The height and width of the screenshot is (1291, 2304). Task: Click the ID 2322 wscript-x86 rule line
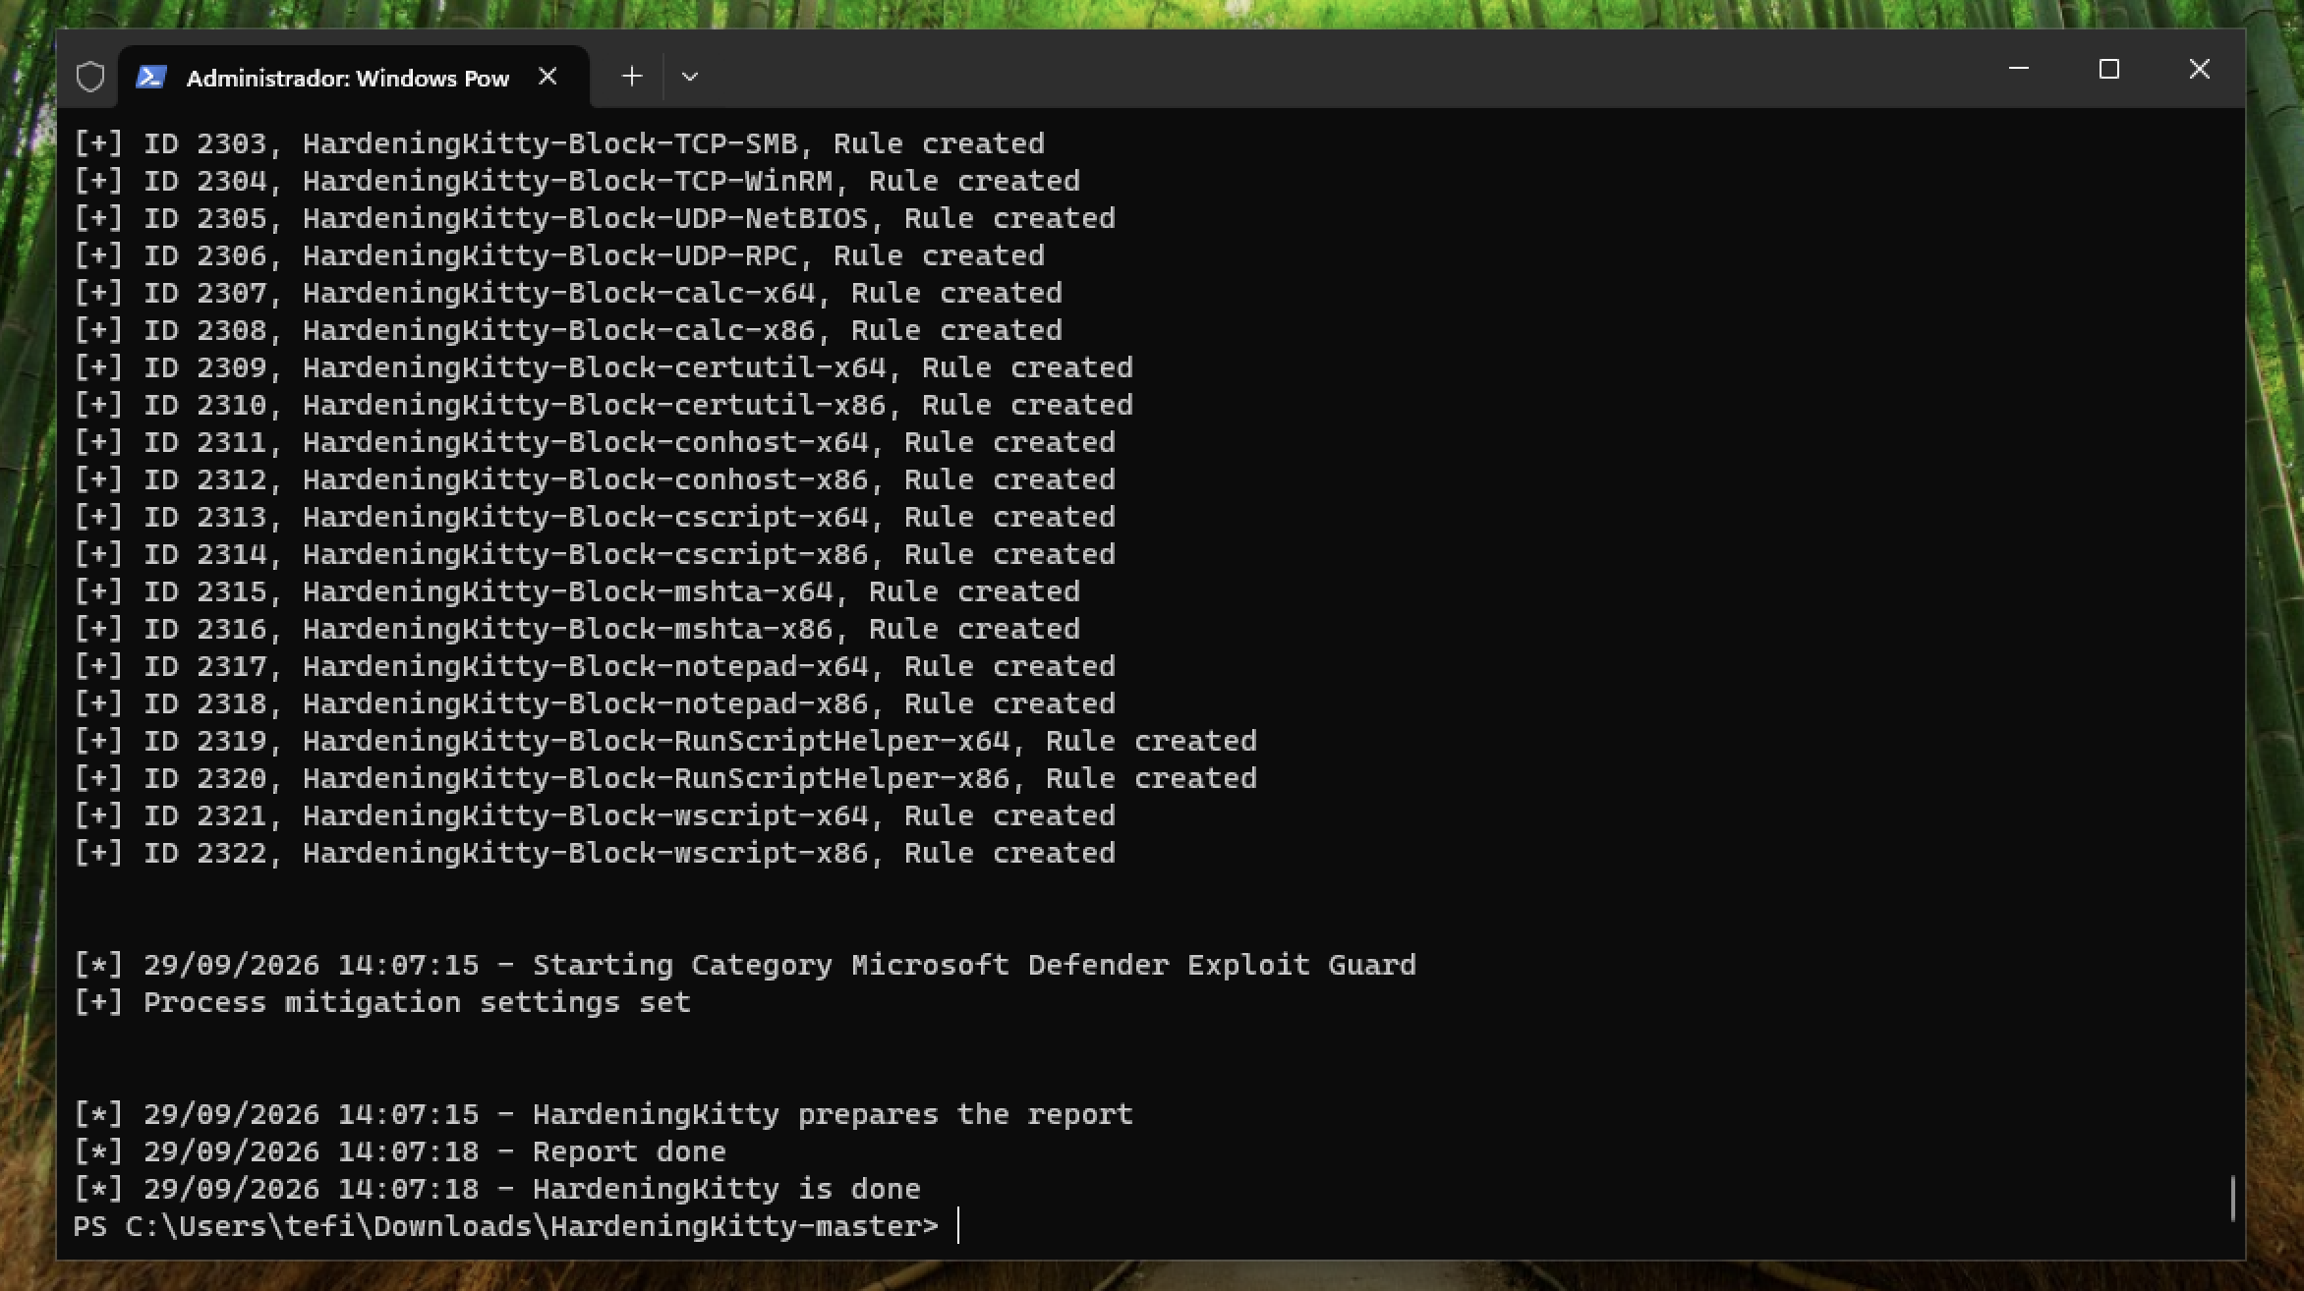595,853
